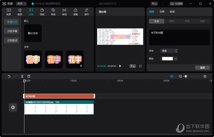Click the split clip tool icon
The width and height of the screenshot is (214, 137).
22,76
